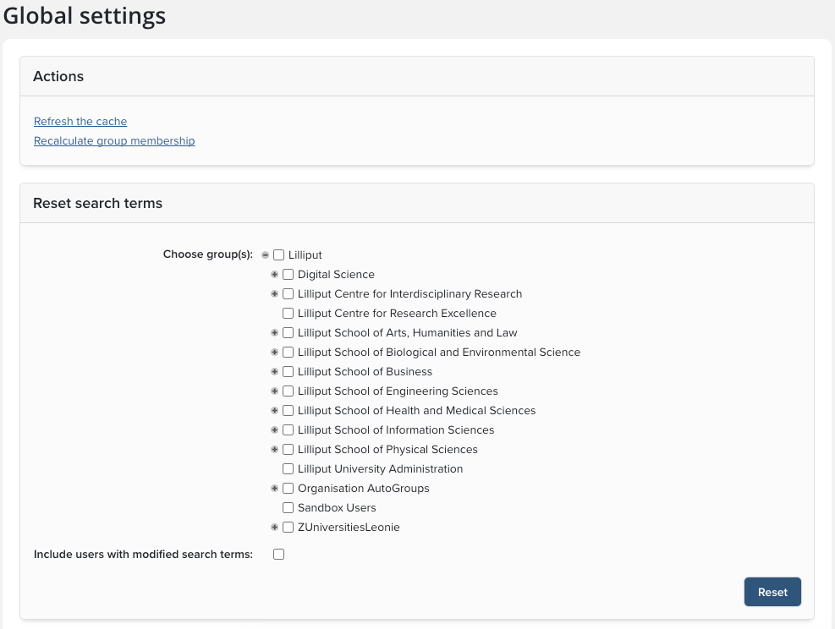This screenshot has width=835, height=629.
Task: Collapse the Lilliput root group
Action: click(266, 255)
